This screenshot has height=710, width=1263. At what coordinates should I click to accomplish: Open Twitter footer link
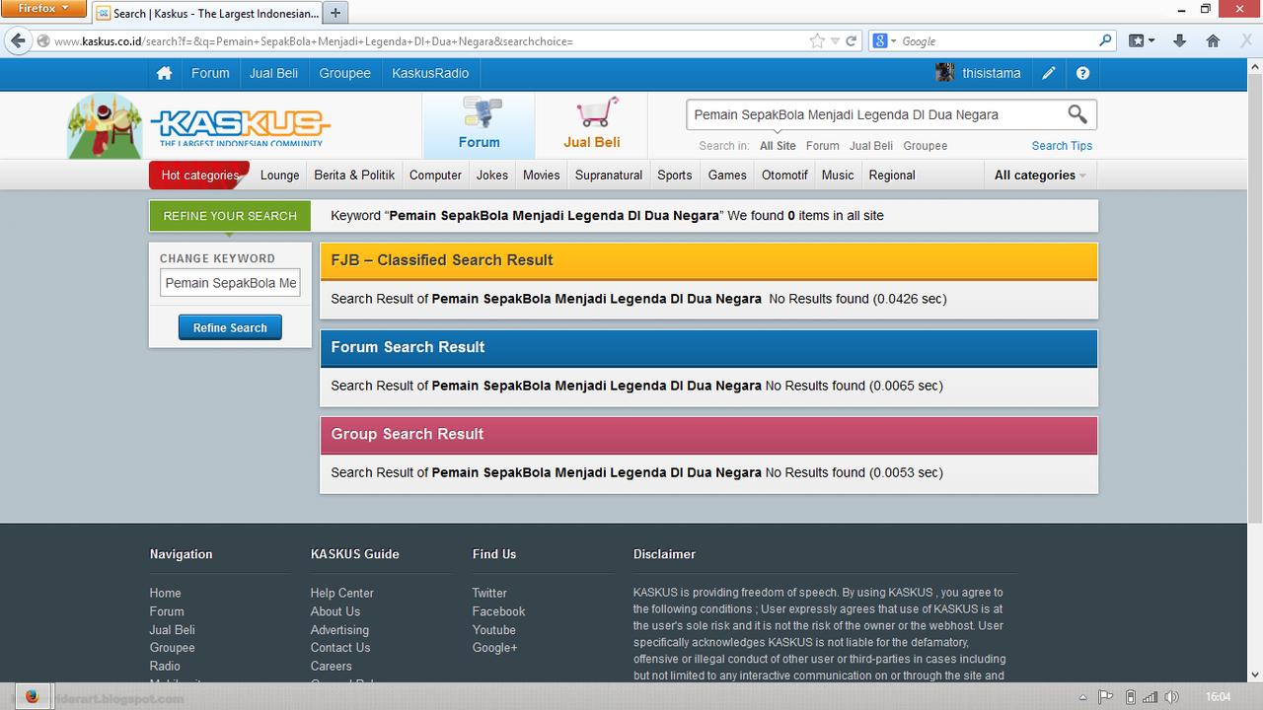489,593
